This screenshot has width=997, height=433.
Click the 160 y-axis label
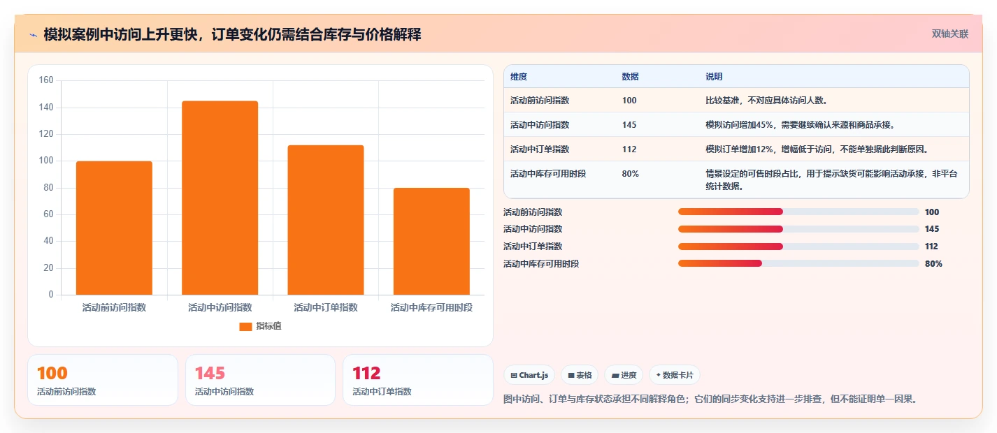(46, 80)
